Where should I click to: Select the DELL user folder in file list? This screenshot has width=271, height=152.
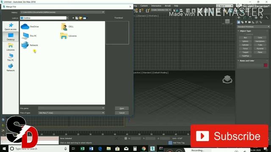pyautogui.click(x=67, y=27)
